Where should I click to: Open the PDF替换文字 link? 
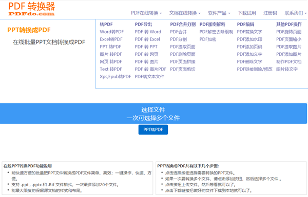click(249, 32)
